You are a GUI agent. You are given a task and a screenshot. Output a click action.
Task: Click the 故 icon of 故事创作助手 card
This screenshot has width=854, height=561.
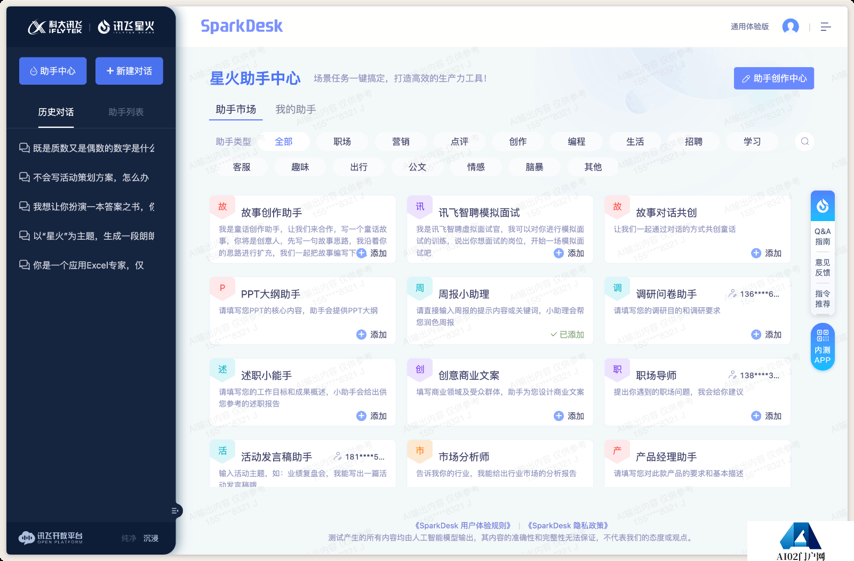[222, 207]
